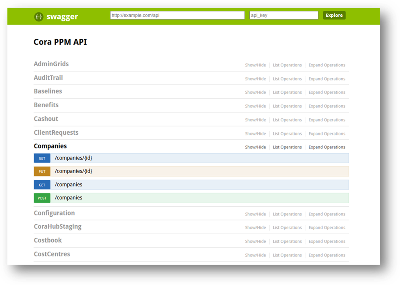This screenshot has height=285, width=400.
Task: Click Show/Hide for CoraHubStaging
Action: (255, 228)
